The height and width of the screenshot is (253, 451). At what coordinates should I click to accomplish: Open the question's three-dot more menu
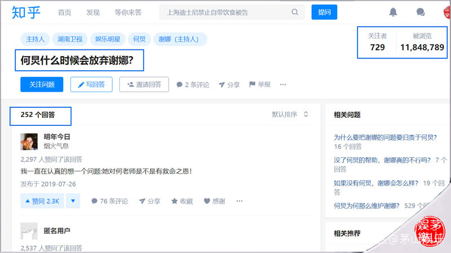tap(283, 85)
